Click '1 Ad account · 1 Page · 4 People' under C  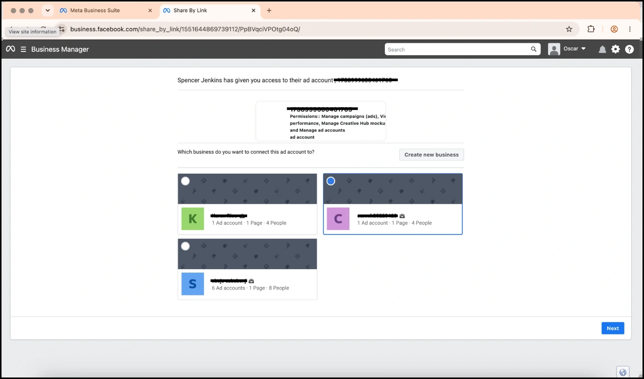pos(395,223)
